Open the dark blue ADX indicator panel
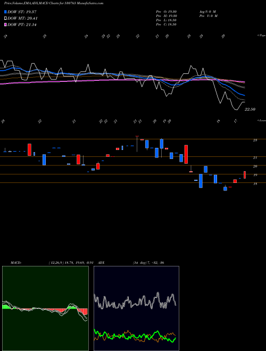Viewport: 266px width, 351px height. pos(136,308)
